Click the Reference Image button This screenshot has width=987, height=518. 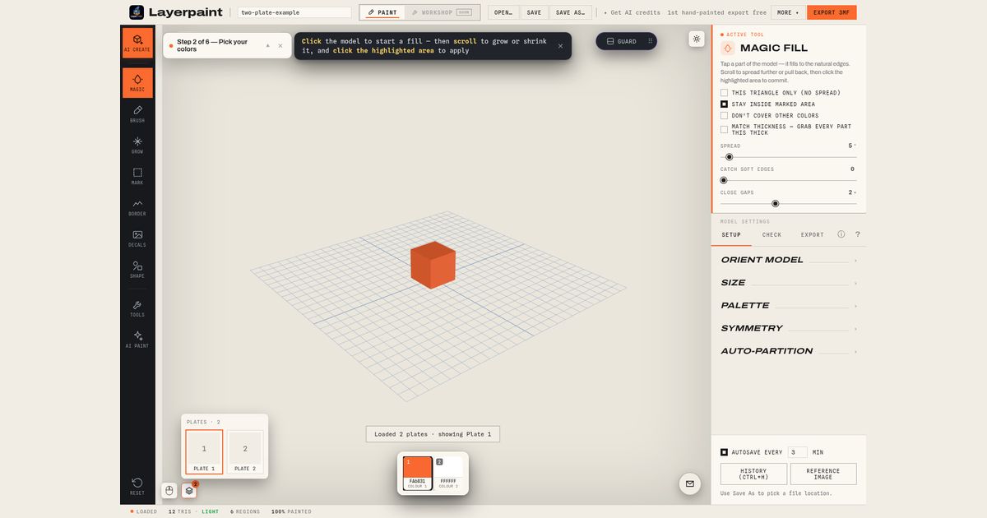pos(823,474)
